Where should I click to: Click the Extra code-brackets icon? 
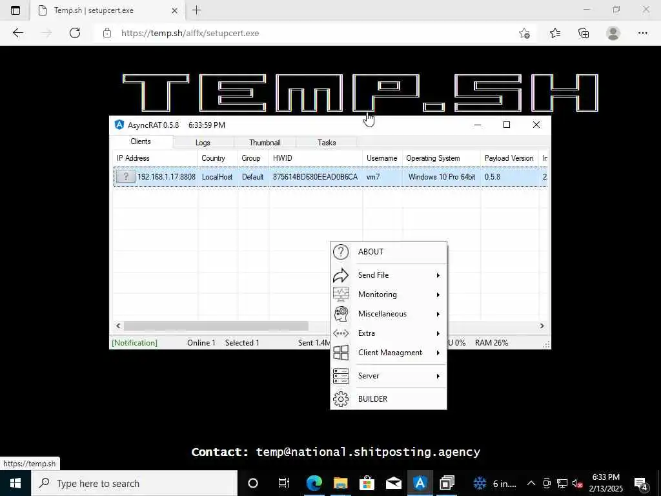coord(341,333)
